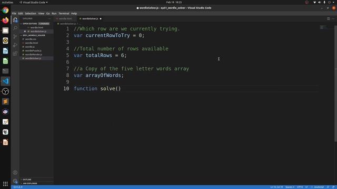The width and height of the screenshot is (337, 189).
Task: Open the system status menu in top bar
Action: (324, 2)
